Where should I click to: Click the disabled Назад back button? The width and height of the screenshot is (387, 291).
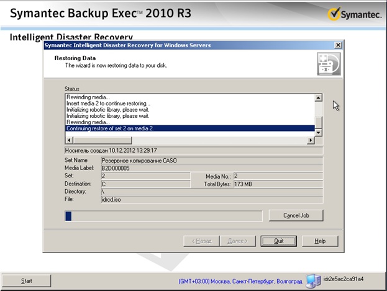click(x=201, y=241)
